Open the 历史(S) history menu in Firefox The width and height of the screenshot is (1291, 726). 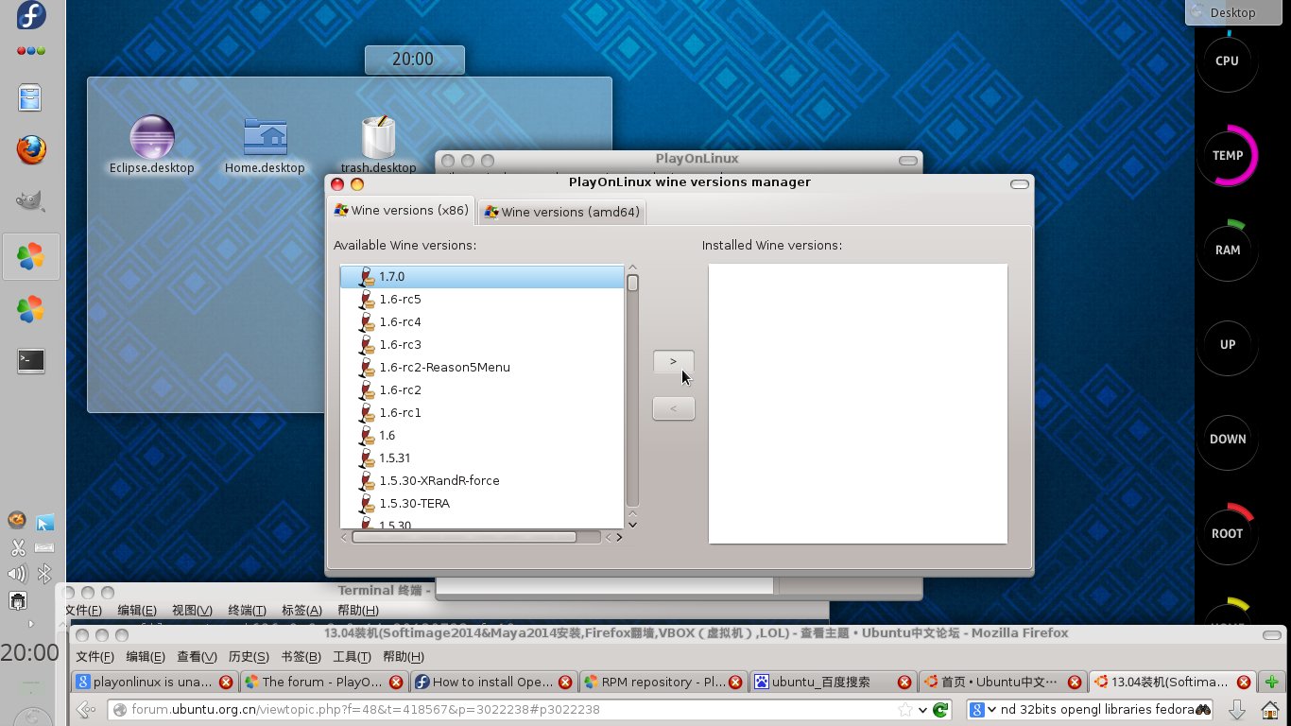(249, 657)
